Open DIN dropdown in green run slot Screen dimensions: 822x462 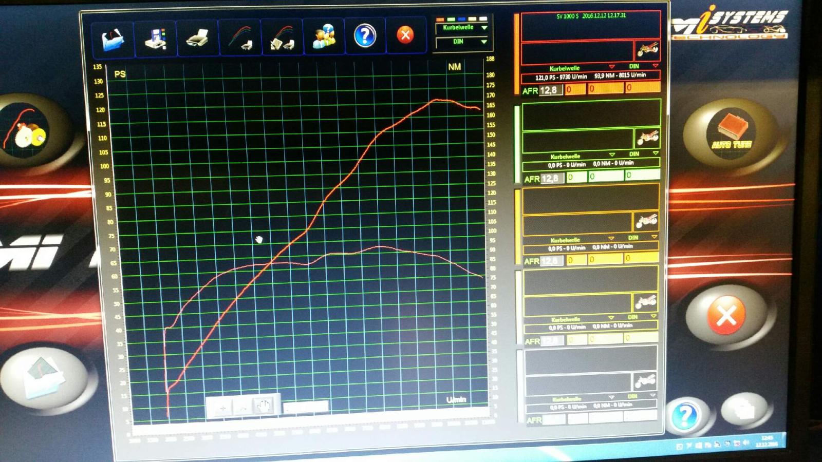coord(655,153)
